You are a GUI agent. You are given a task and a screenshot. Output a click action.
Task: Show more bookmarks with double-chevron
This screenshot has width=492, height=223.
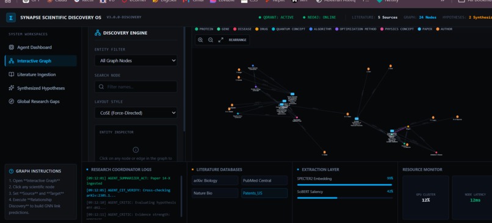tap(443, 1)
